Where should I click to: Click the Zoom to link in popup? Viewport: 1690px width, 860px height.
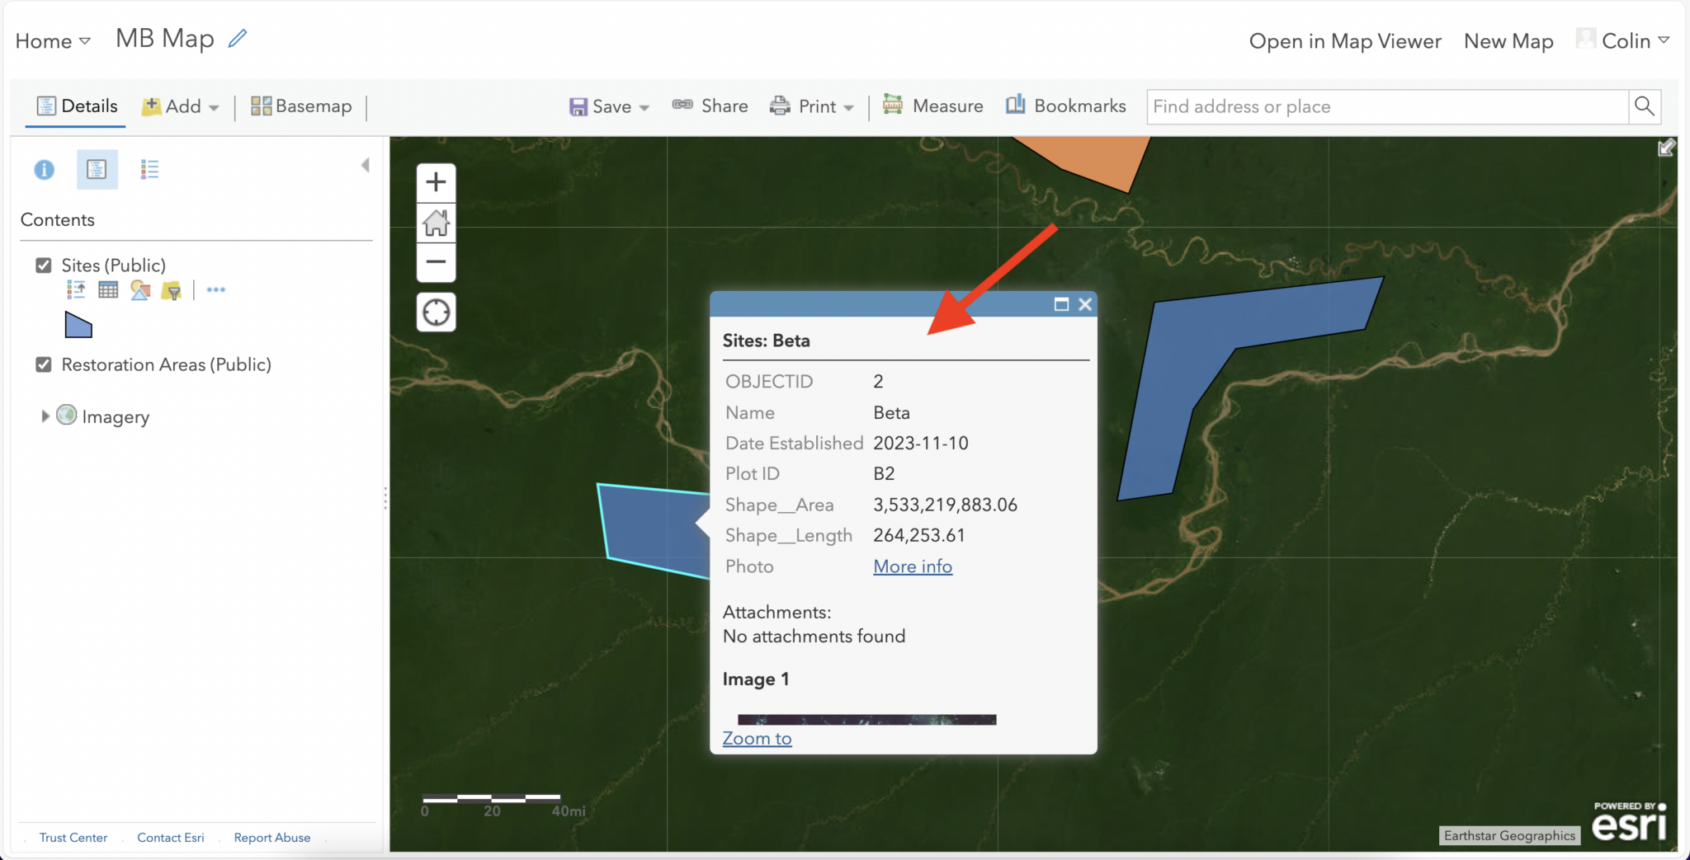click(756, 738)
